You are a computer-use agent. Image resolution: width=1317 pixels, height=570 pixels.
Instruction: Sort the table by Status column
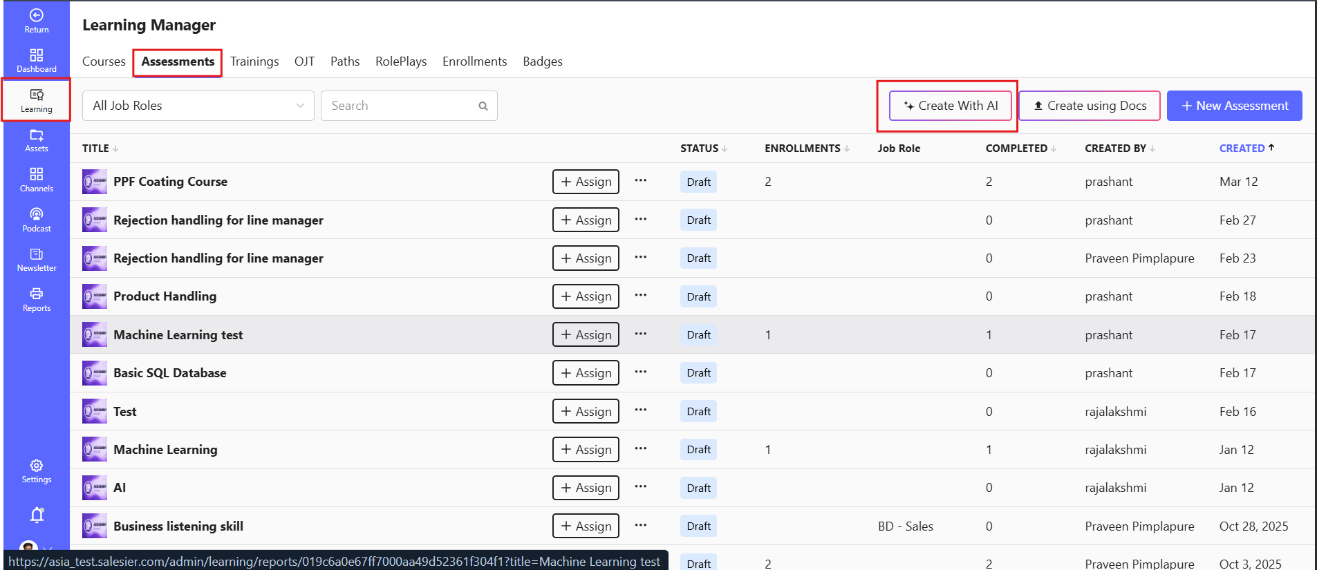pyautogui.click(x=704, y=149)
